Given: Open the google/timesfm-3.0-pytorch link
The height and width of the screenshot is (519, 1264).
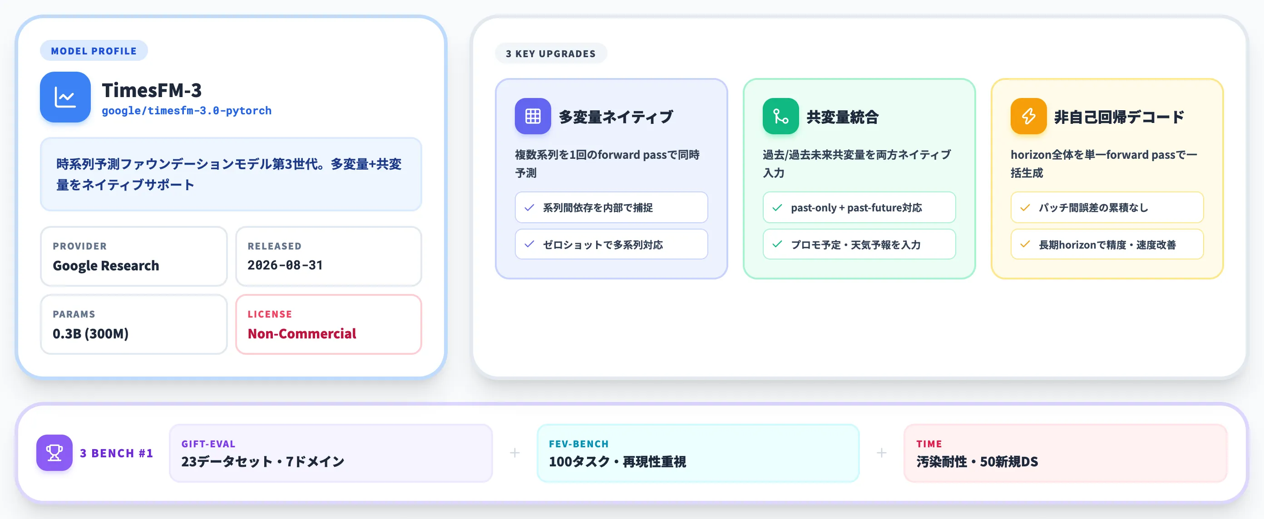Looking at the screenshot, I should [187, 111].
